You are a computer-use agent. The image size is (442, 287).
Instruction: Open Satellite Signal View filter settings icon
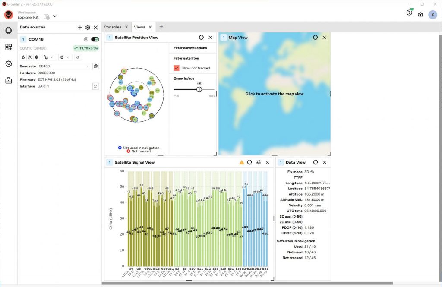click(259, 162)
